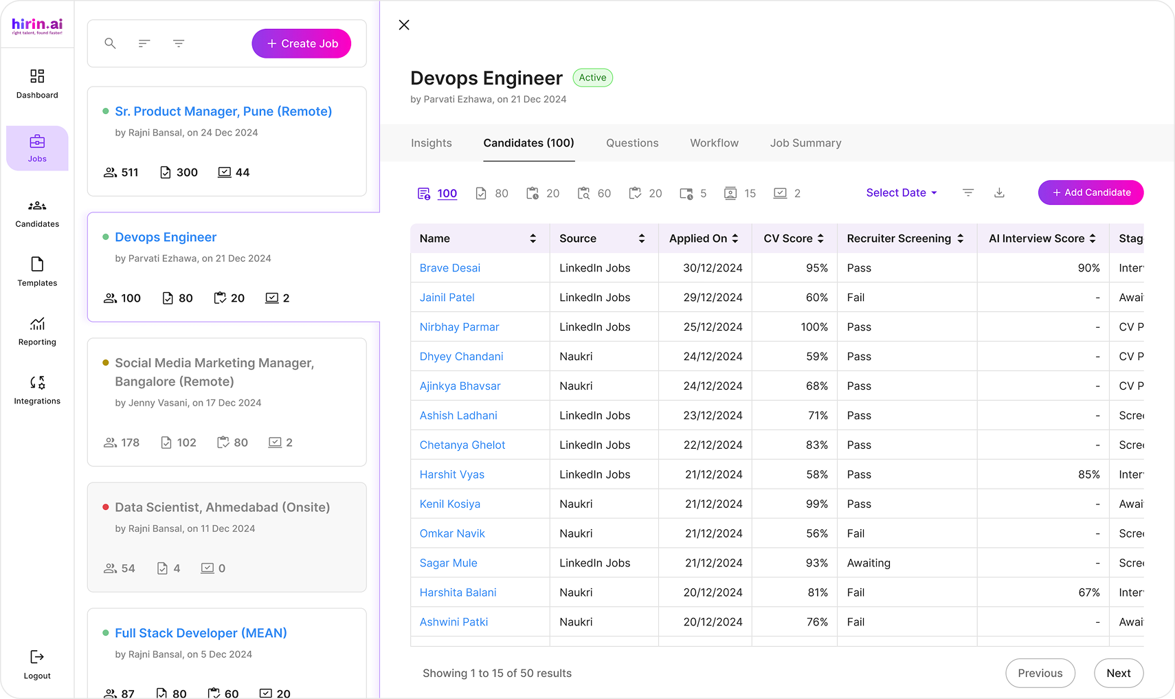The height and width of the screenshot is (699, 1175).
Task: Select the Candidates (100) tab
Action: point(528,143)
